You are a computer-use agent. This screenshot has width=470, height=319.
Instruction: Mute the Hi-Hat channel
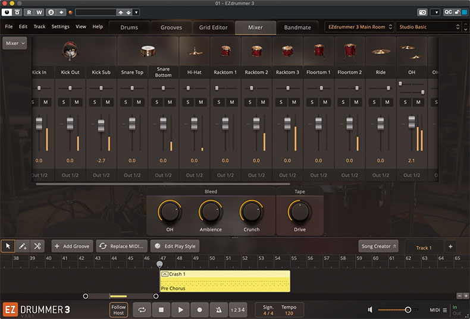tap(201, 102)
